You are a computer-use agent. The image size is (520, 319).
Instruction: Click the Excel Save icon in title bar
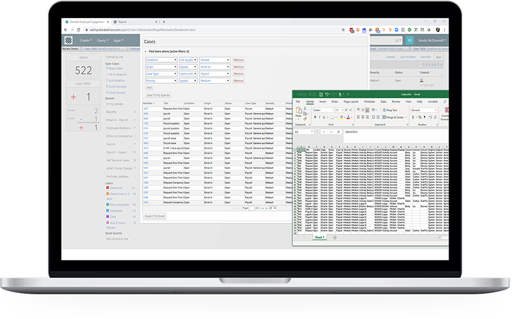coord(320,94)
